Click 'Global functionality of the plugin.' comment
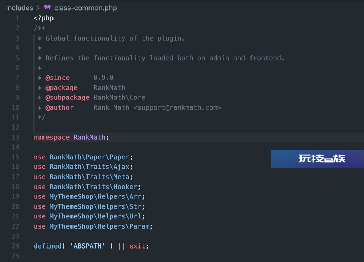 (115, 38)
